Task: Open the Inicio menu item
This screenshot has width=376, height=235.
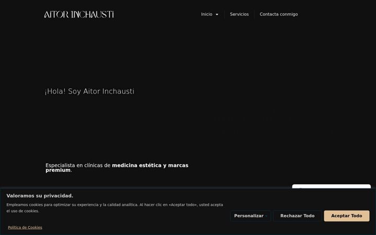Action: 207,15
